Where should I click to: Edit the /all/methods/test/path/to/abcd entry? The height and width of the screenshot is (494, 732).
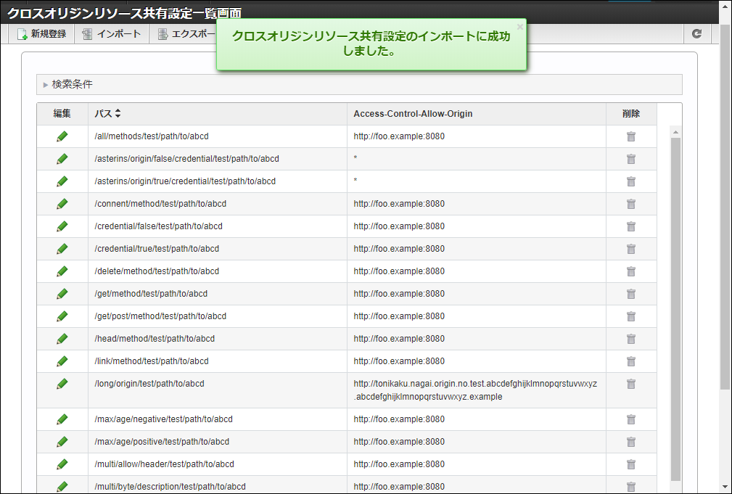pyautogui.click(x=62, y=136)
